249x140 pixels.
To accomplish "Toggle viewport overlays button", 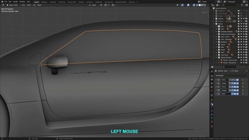I will coord(188,5).
